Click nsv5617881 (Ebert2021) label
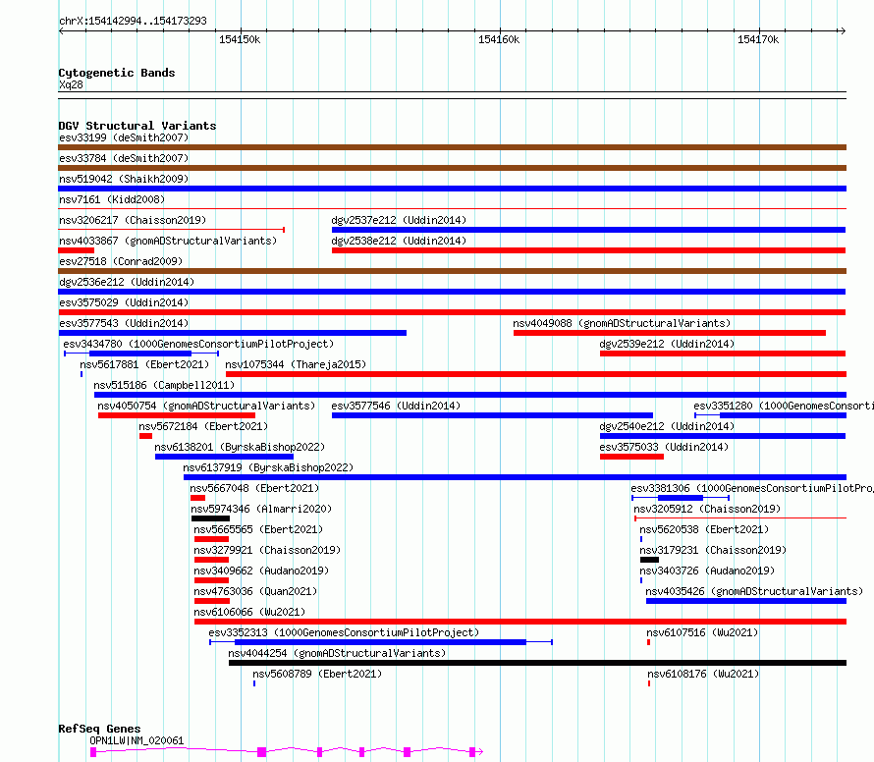This screenshot has height=762, width=874. [x=144, y=364]
